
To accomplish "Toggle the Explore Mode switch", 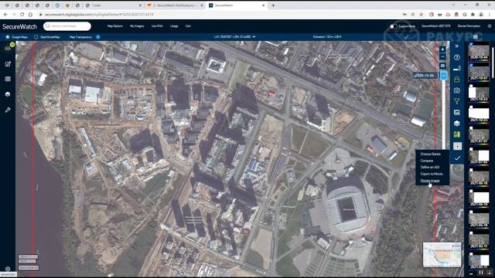I will click(x=394, y=26).
